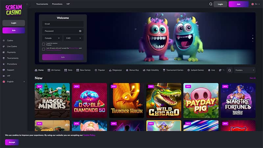Screen dimensions: 263x148
Task: Click the High Volatility icon
Action: tap(144, 70)
